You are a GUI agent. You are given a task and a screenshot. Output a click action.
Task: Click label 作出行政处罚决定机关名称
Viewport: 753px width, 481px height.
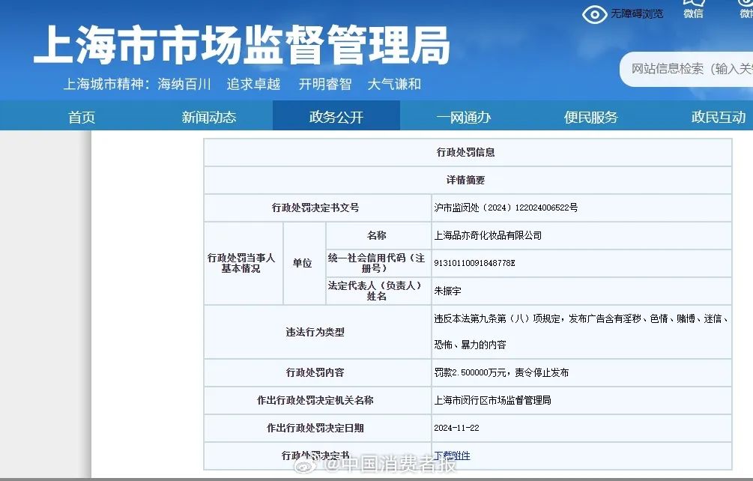tap(315, 400)
